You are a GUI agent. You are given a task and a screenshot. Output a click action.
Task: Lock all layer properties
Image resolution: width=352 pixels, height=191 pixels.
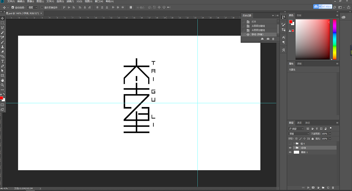[313, 139]
